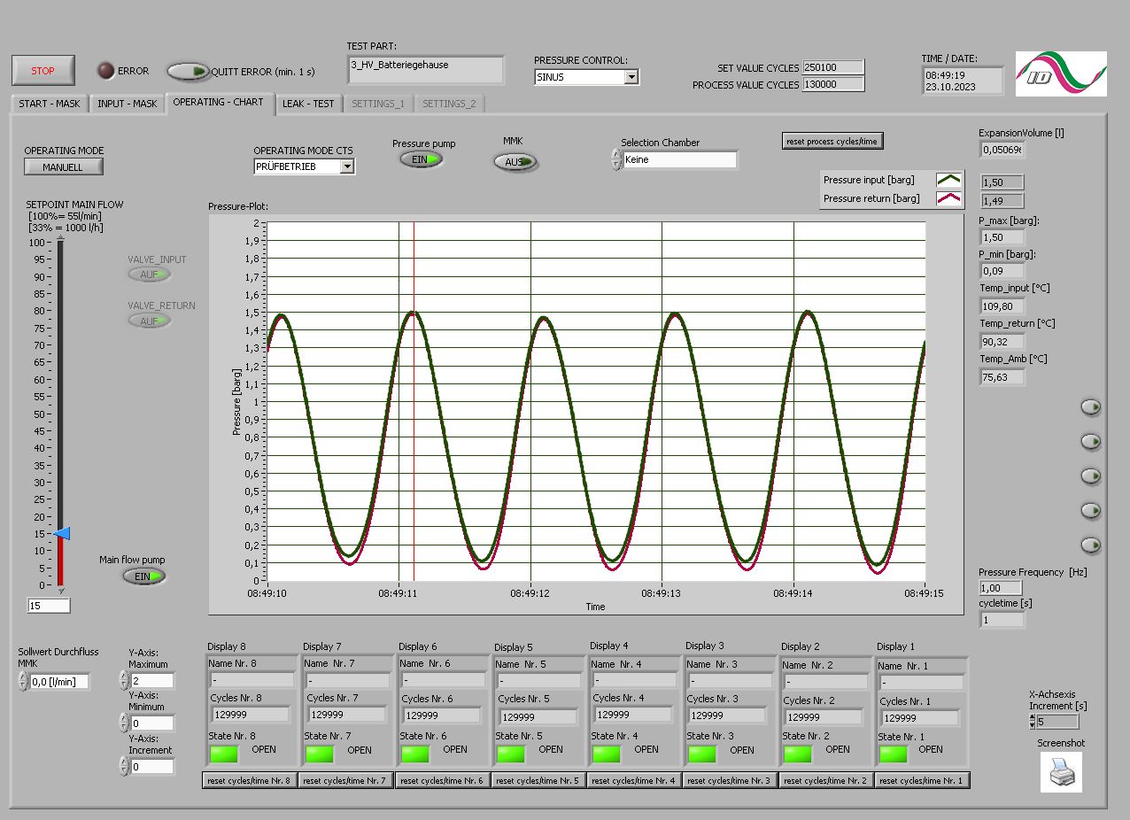Click the cycletime [s] value field
1130x820 pixels.
(x=1002, y=620)
